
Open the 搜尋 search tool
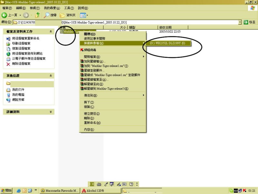[x=50, y=15]
